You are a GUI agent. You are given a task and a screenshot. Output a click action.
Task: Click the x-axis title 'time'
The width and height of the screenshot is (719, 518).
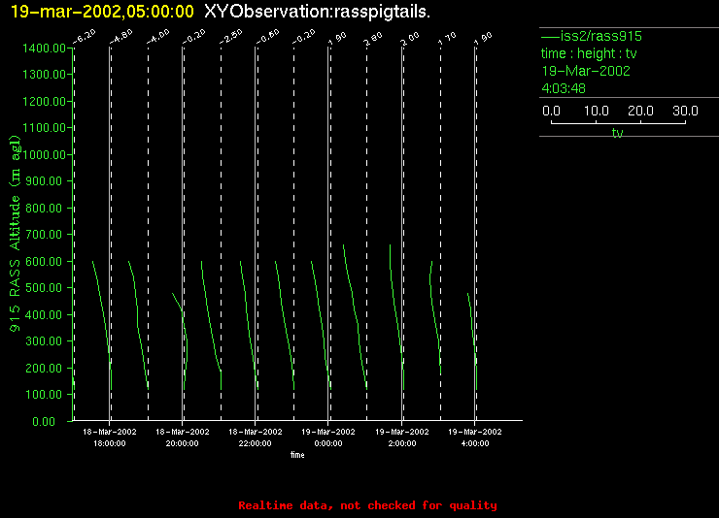(x=297, y=455)
